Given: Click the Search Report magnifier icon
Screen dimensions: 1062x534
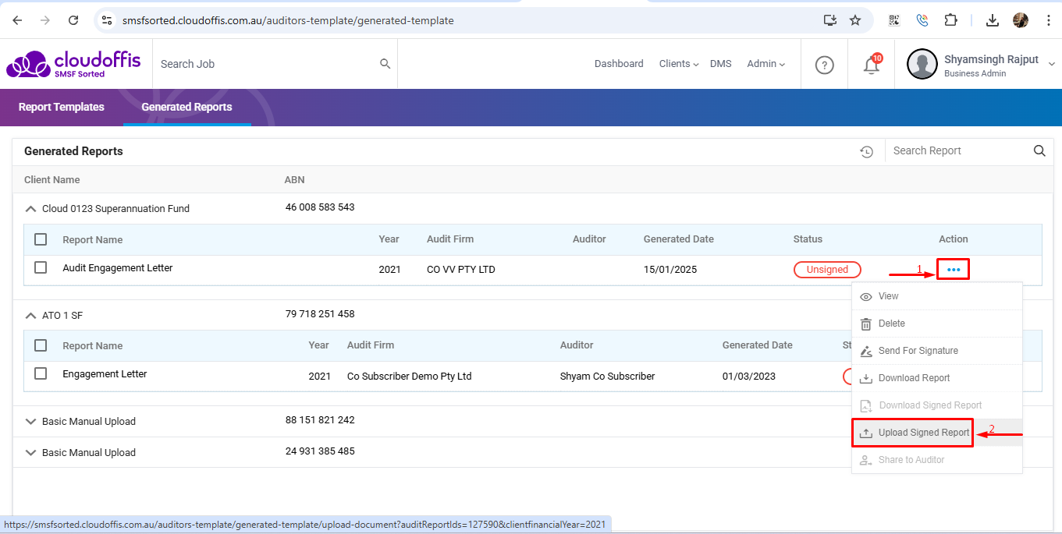Looking at the screenshot, I should (x=1039, y=151).
